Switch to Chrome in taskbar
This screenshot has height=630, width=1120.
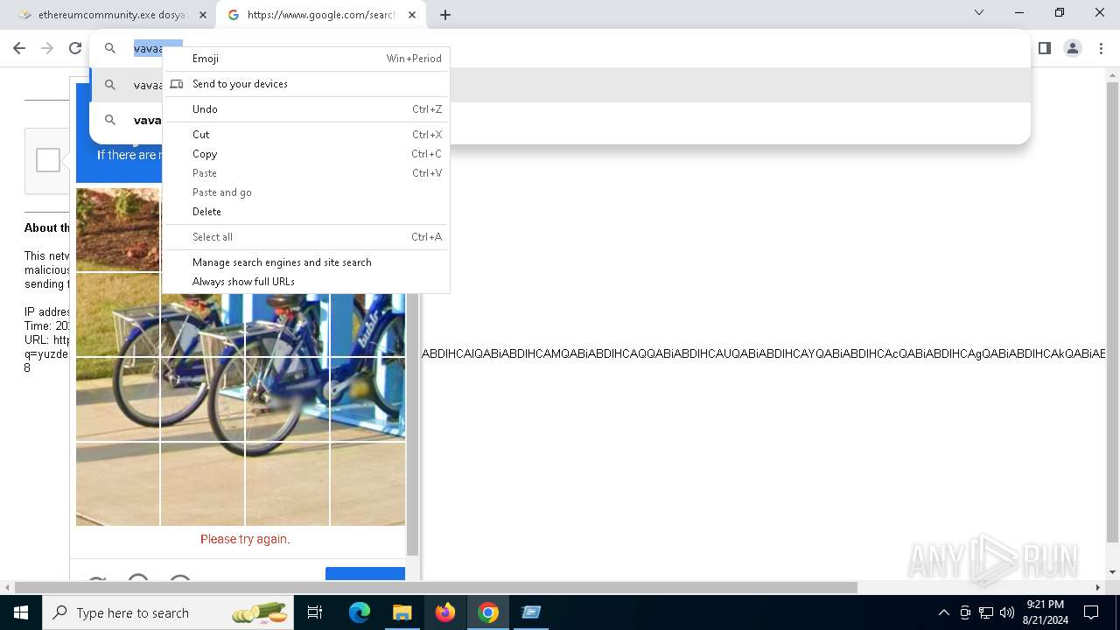tap(488, 612)
